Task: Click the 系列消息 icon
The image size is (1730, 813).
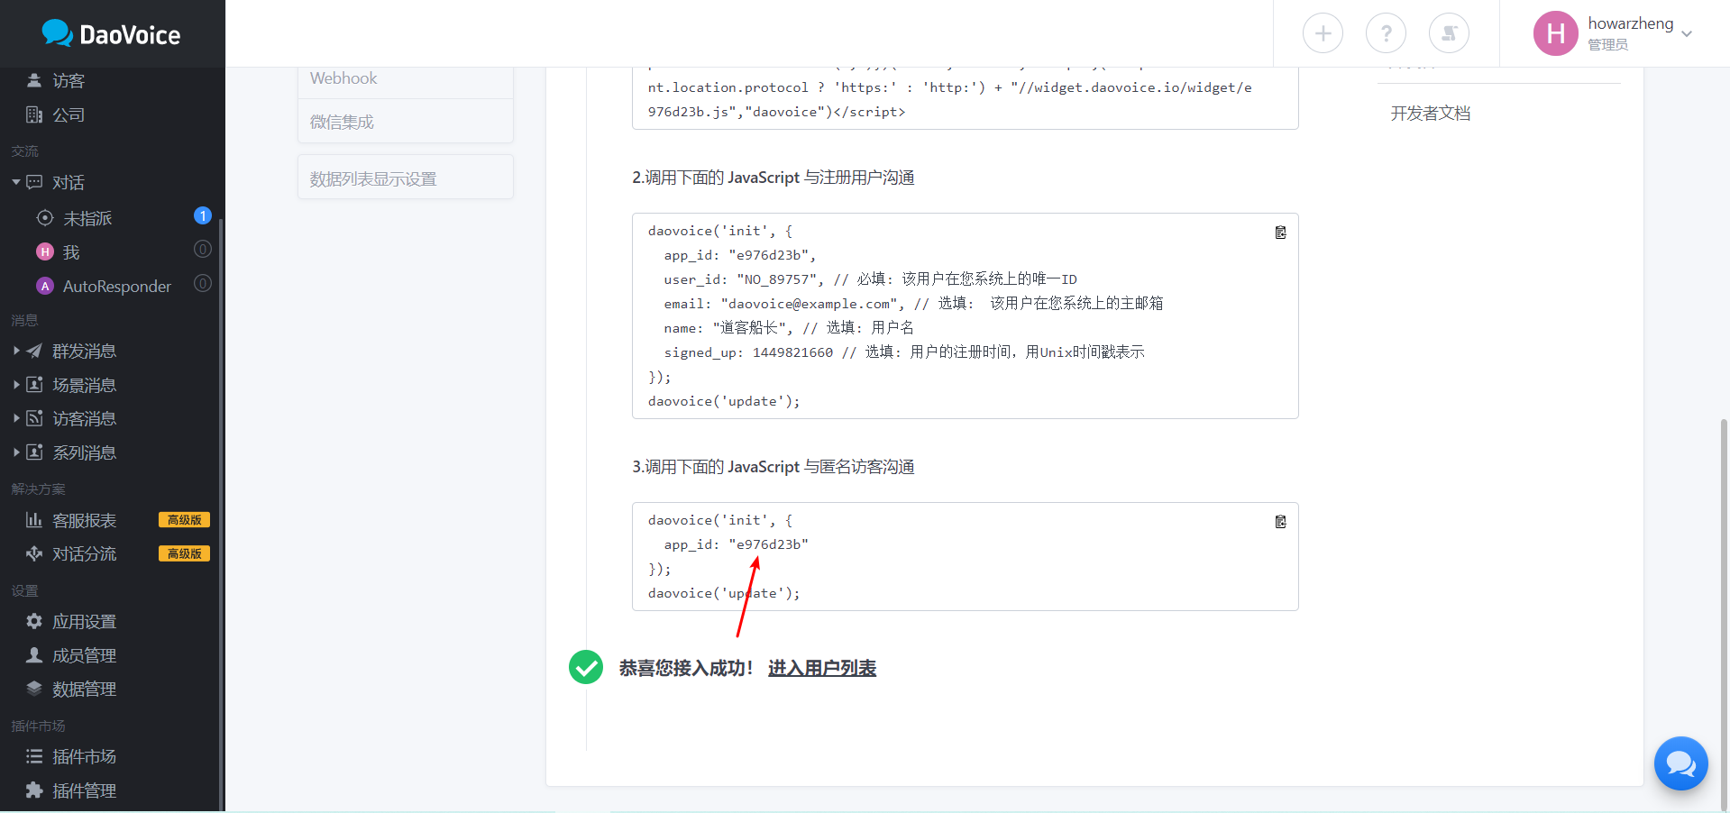Action: [x=34, y=452]
